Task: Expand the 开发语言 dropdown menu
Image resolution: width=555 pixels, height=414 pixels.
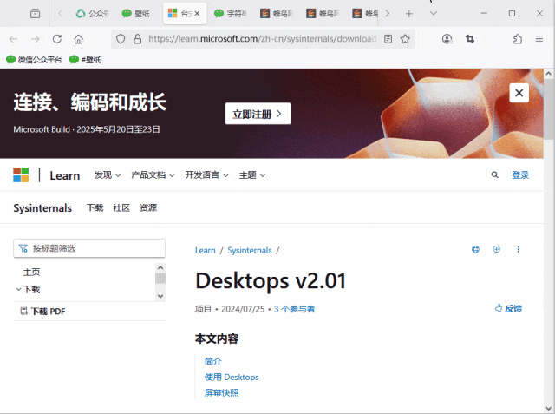Action: tap(207, 175)
